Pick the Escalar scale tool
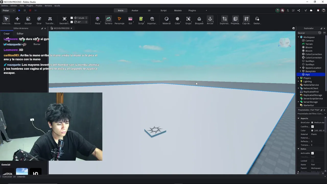The height and width of the screenshot is (184, 327). 28,20
